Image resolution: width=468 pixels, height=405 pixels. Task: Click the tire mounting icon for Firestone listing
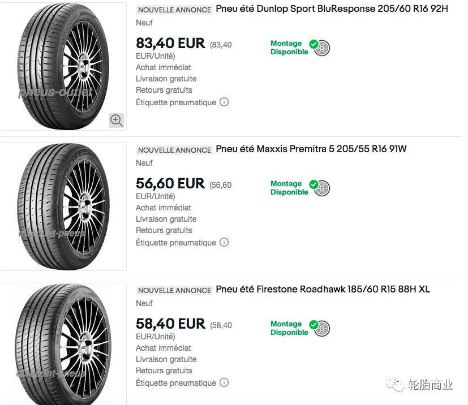click(x=322, y=329)
